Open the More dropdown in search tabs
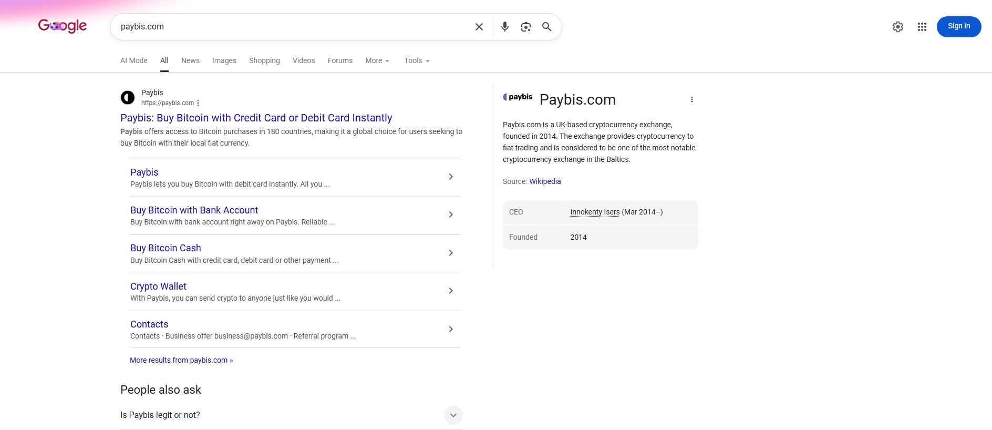The height and width of the screenshot is (430, 992). click(x=377, y=60)
